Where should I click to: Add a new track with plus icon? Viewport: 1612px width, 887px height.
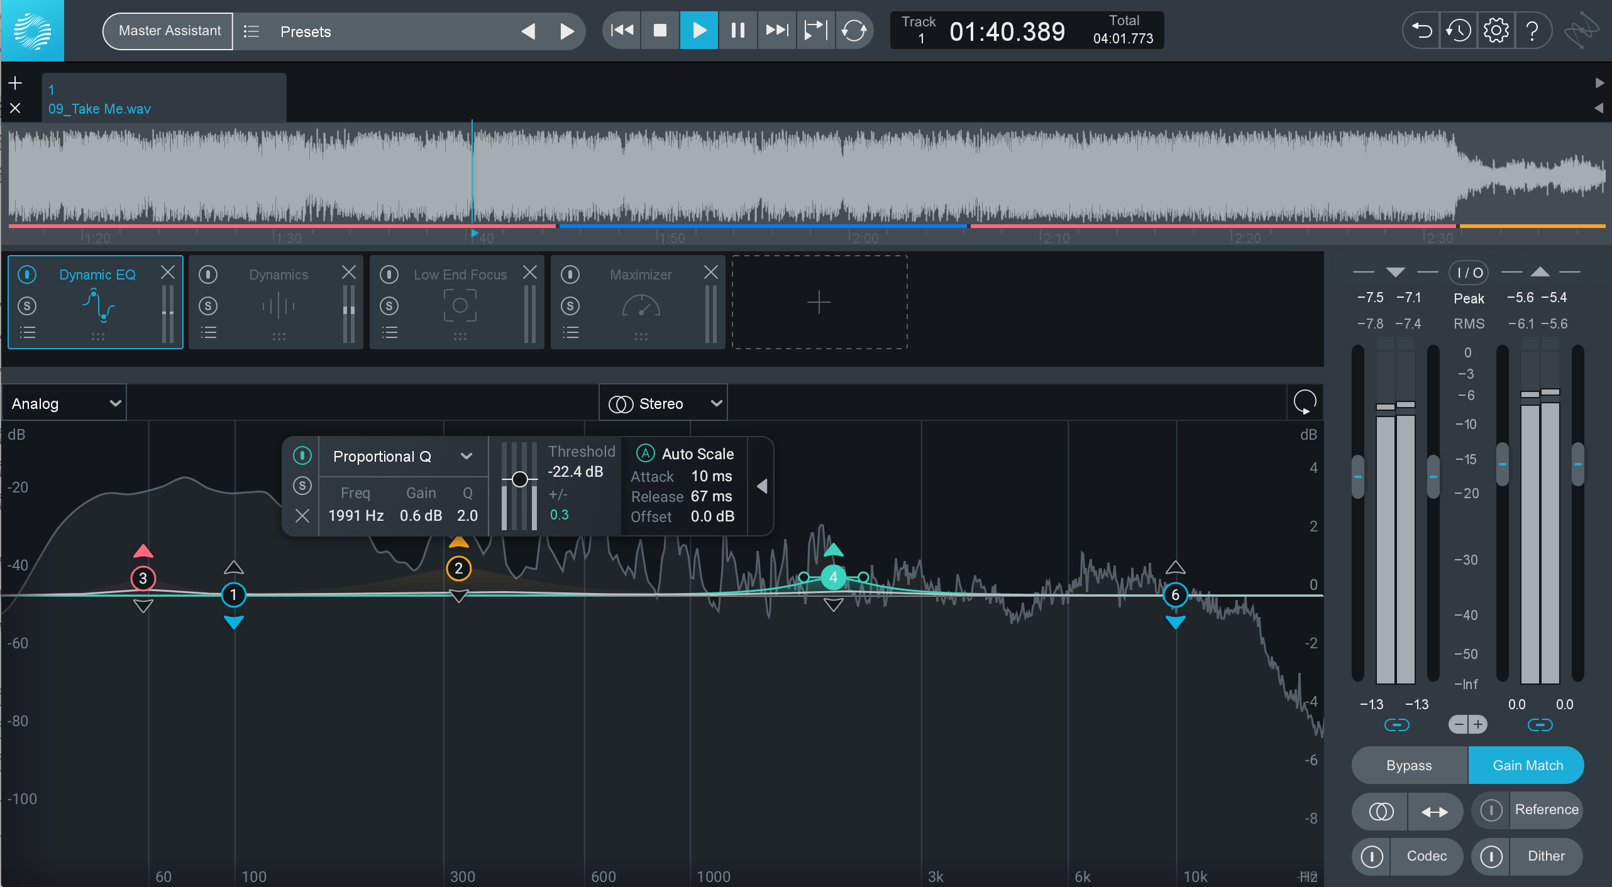[15, 82]
